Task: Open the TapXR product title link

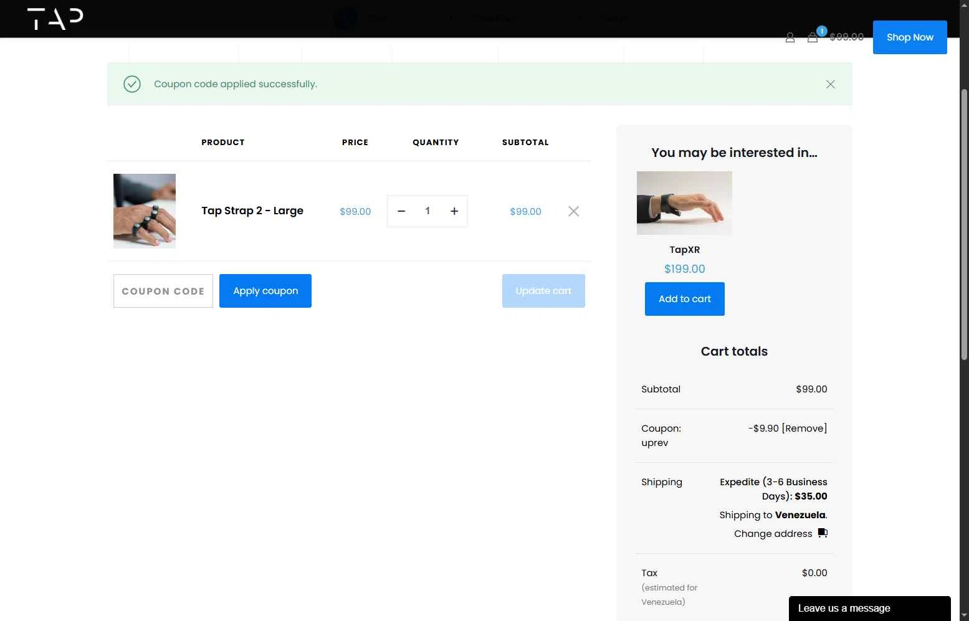Action: tap(685, 250)
